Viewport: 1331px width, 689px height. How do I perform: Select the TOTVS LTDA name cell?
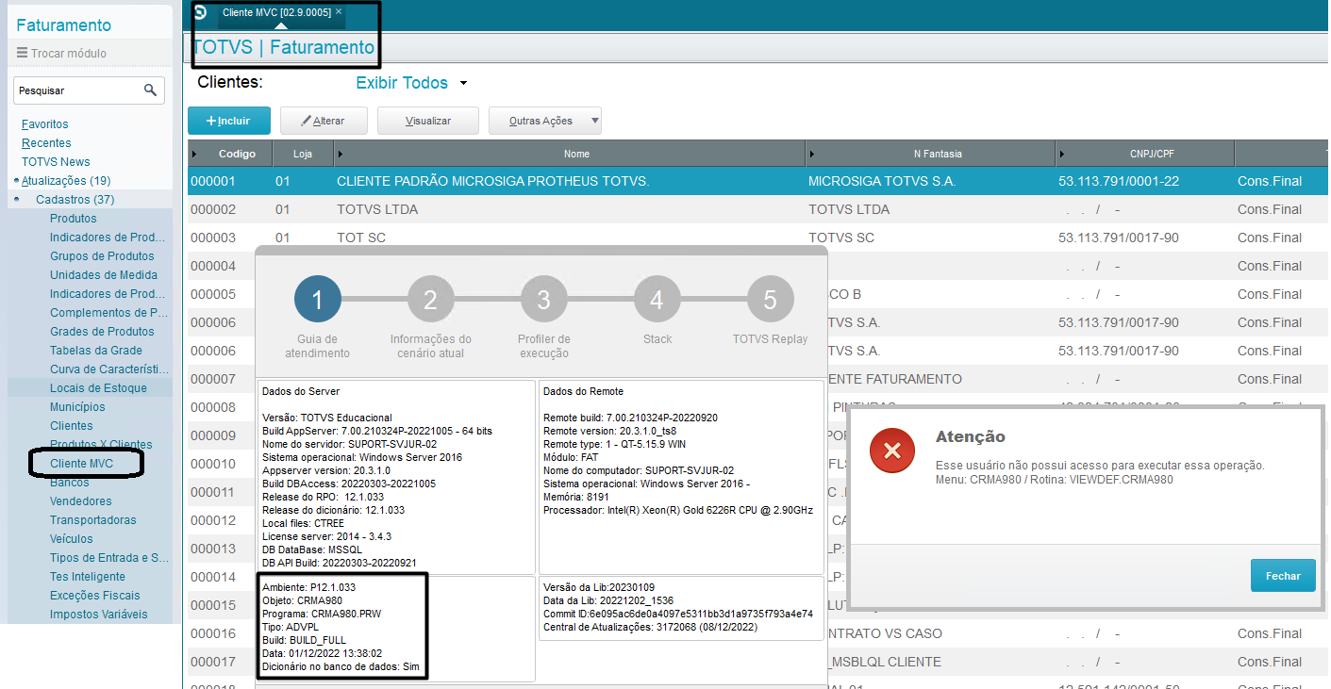[377, 209]
